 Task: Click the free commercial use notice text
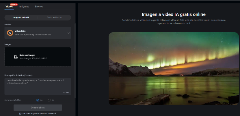[x=39, y=113]
